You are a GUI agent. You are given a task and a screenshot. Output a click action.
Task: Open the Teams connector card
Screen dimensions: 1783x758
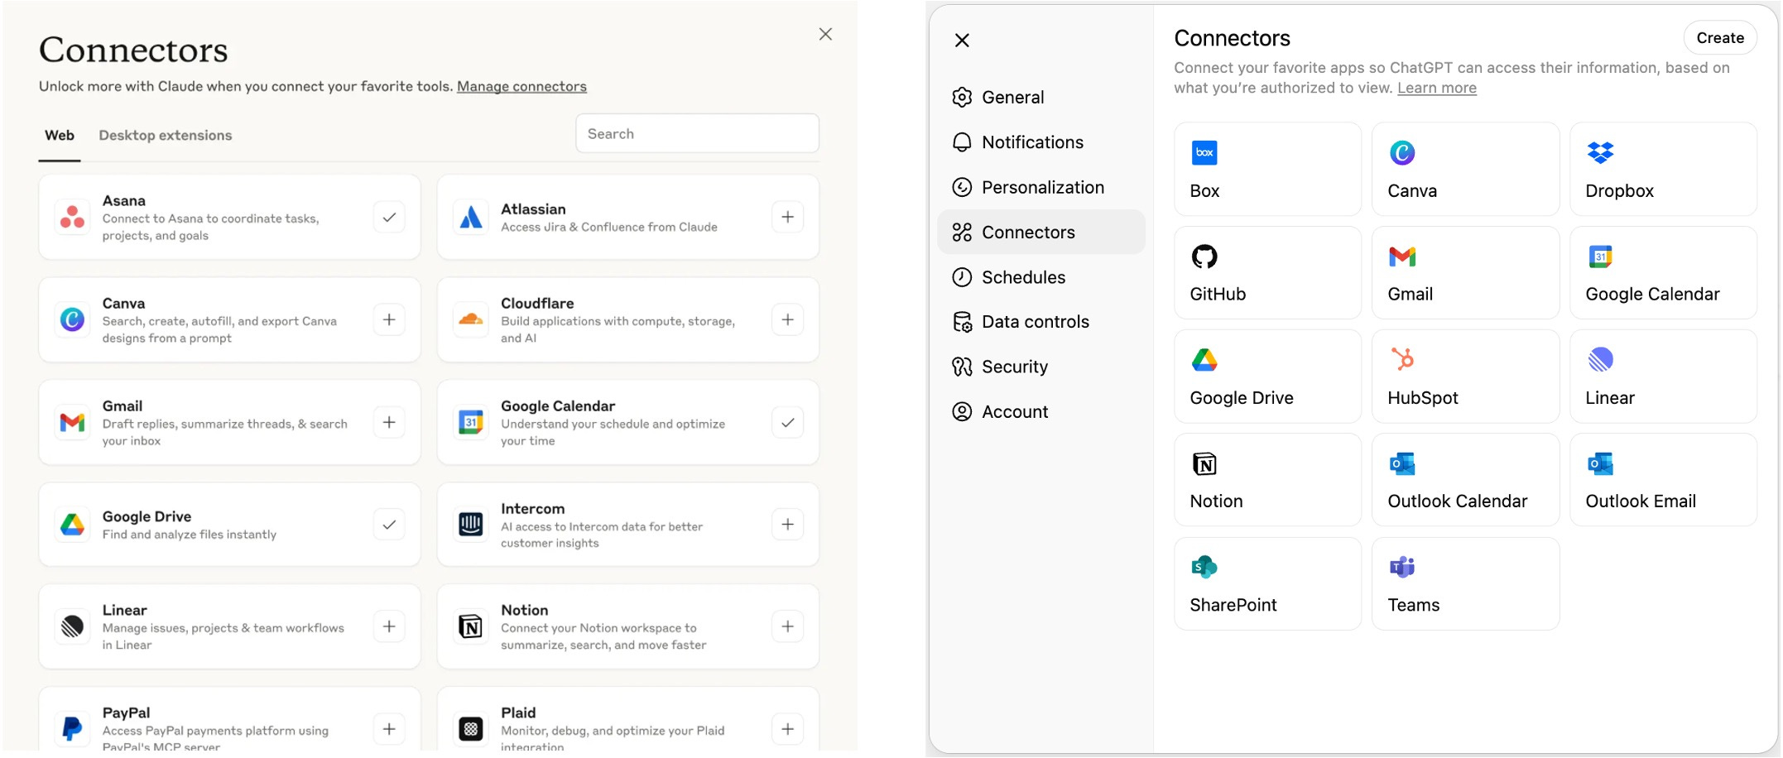[1465, 584]
